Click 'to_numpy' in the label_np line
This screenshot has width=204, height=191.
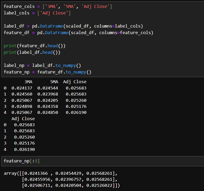[x=65, y=65]
